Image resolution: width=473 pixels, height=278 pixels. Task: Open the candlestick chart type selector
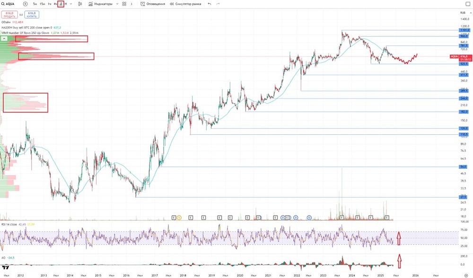(x=80, y=4)
